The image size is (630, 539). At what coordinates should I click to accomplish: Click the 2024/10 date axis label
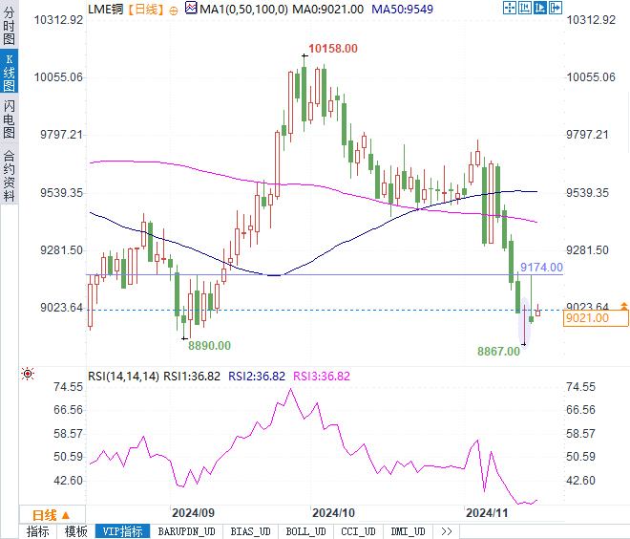333,513
